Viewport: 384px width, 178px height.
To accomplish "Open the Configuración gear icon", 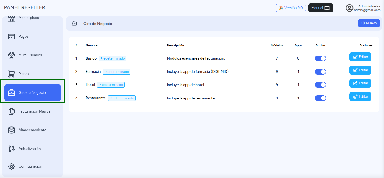I will coord(11,166).
